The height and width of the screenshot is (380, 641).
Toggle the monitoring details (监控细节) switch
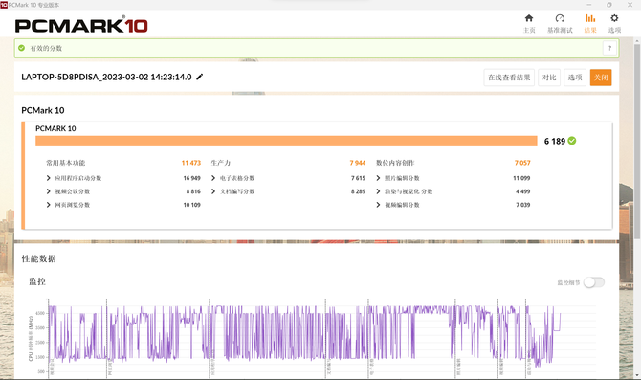pyautogui.click(x=593, y=282)
